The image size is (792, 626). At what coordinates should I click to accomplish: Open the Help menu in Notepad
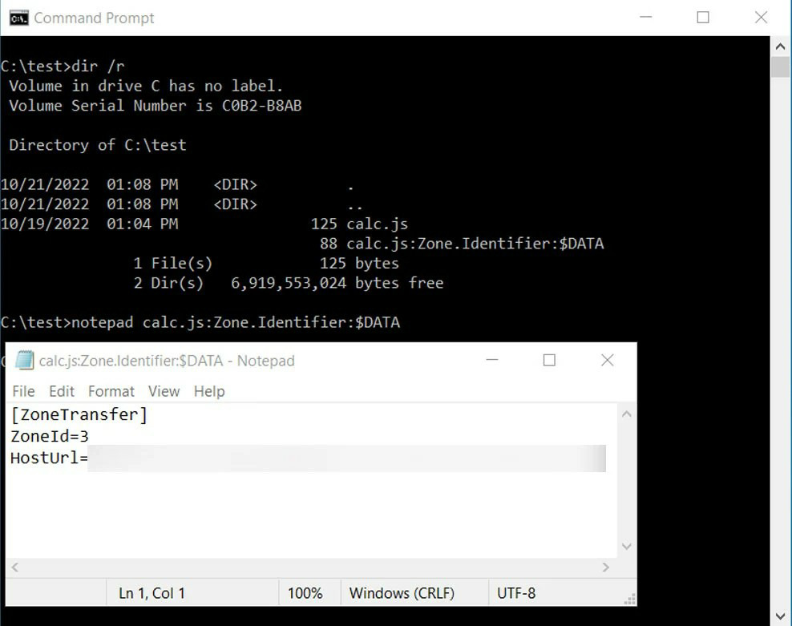click(x=209, y=391)
